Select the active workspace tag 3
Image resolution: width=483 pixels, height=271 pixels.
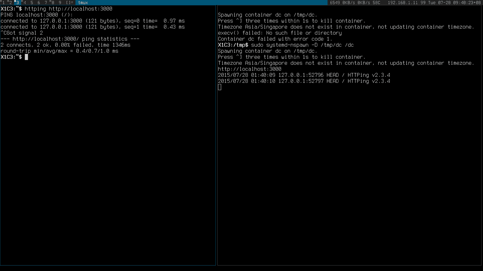pos(18,2)
